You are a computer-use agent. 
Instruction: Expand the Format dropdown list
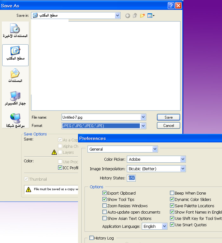143,126
